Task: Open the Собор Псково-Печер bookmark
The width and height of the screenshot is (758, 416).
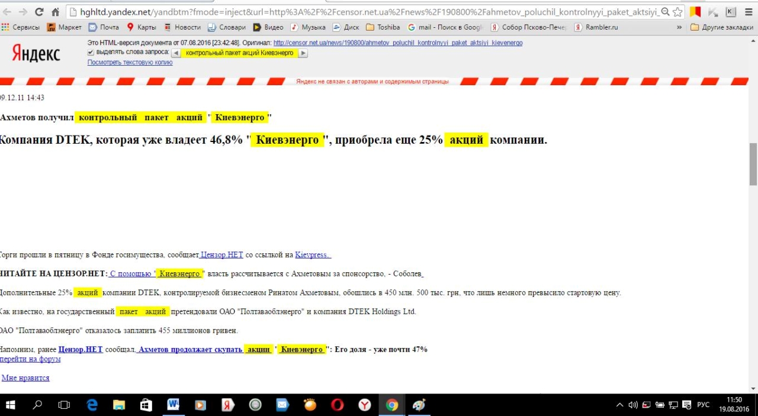Action: 528,27
